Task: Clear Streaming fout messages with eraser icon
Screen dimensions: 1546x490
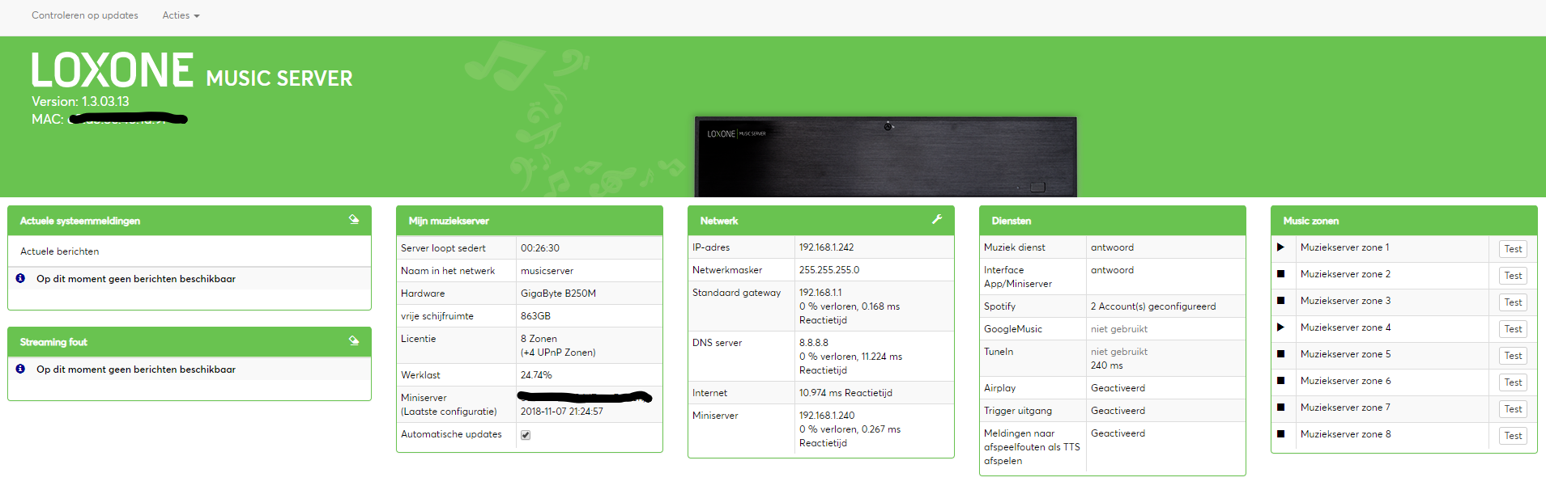Action: tap(354, 340)
